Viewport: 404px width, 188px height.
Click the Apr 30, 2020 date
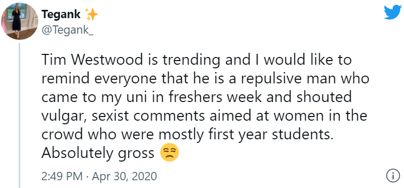(124, 177)
